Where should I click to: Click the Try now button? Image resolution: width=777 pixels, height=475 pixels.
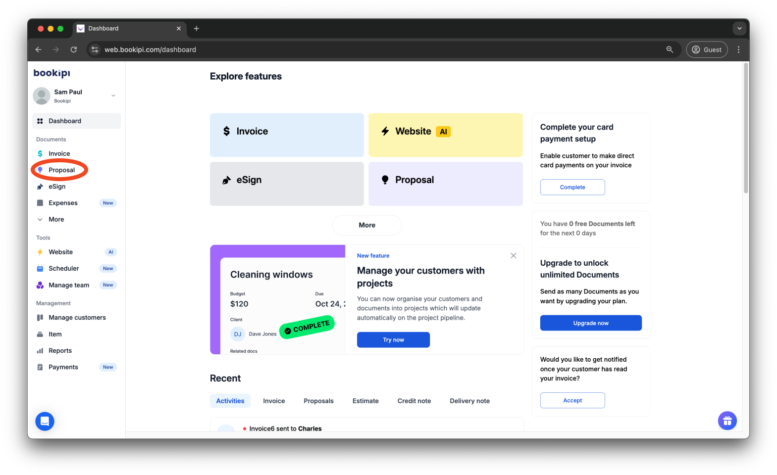[393, 340]
